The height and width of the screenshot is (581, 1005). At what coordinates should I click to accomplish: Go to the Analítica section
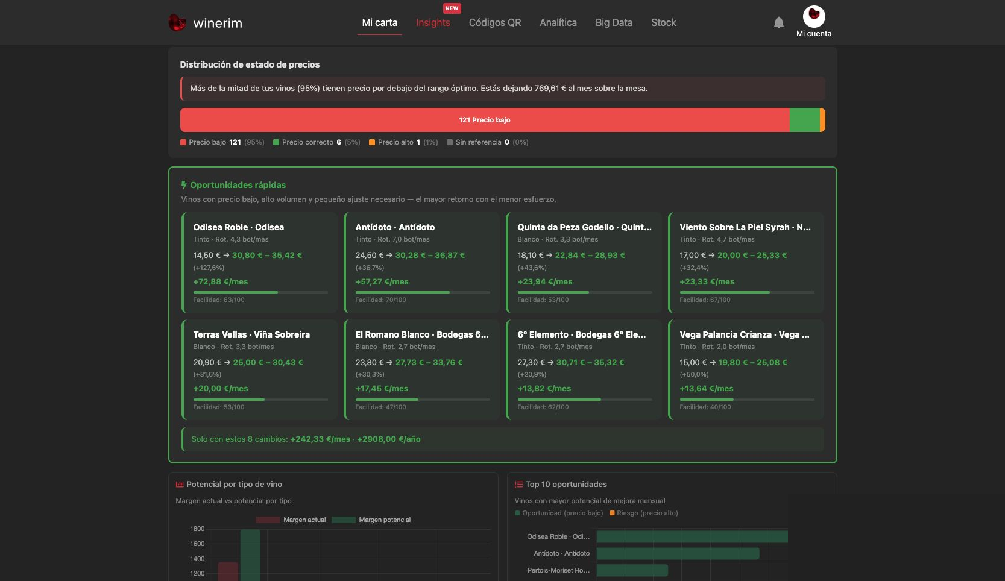point(558,22)
